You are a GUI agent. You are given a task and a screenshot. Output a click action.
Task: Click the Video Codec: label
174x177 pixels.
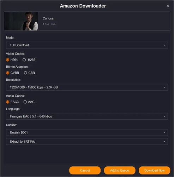click(x=15, y=54)
